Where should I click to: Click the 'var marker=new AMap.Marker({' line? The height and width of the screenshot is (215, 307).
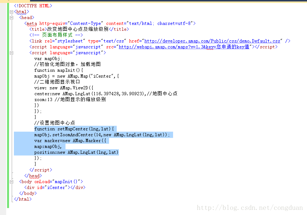70,141
